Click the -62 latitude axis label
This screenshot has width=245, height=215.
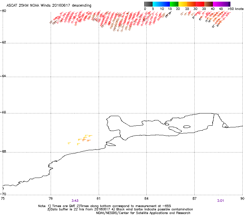3,42
